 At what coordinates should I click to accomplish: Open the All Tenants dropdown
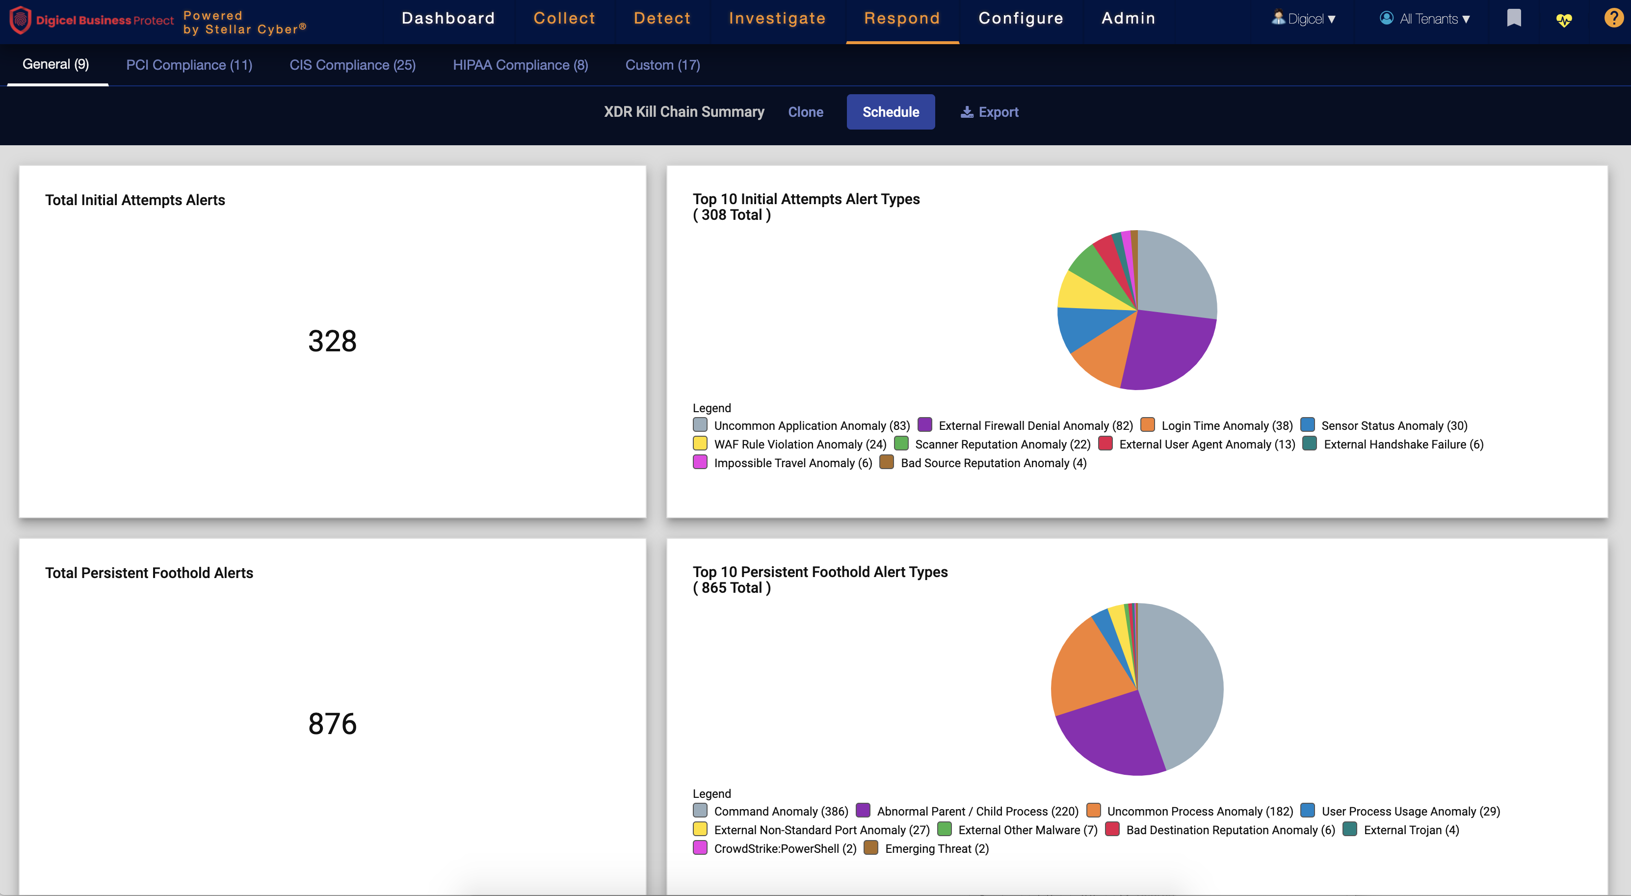pyautogui.click(x=1424, y=19)
